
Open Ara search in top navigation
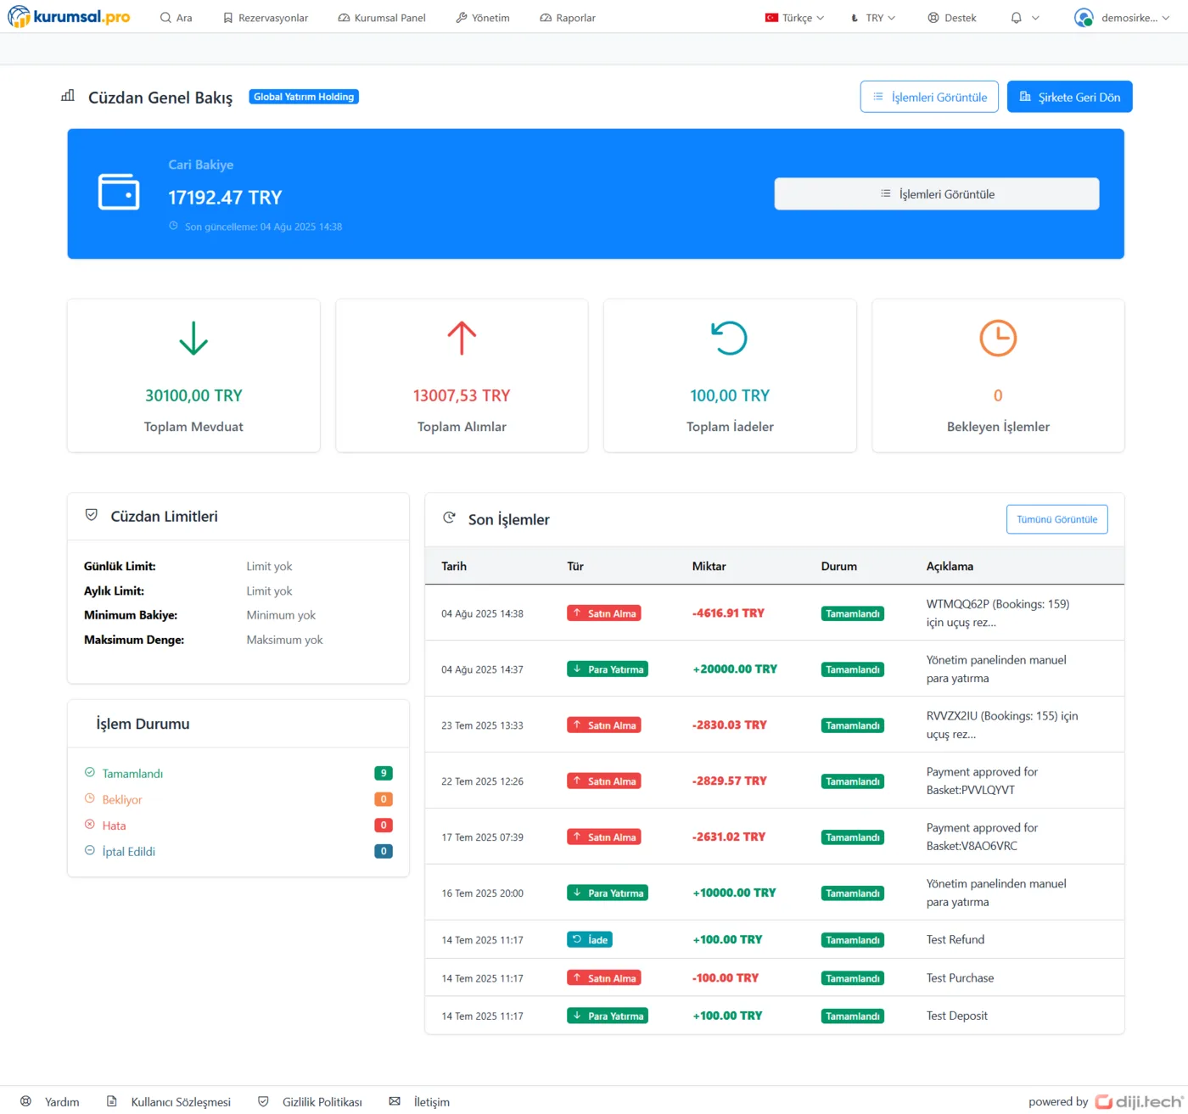click(176, 18)
